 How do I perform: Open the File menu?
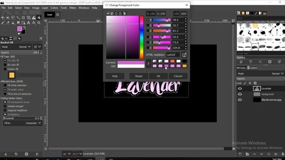tap(4, 8)
